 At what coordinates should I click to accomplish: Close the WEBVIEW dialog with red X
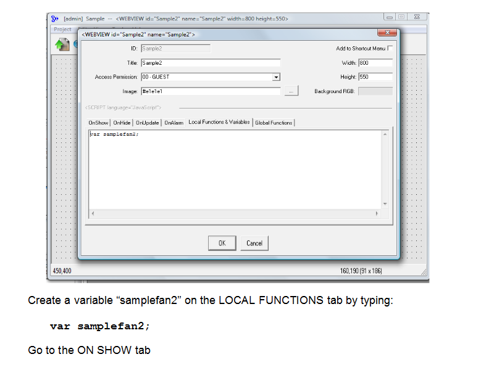coord(387,33)
